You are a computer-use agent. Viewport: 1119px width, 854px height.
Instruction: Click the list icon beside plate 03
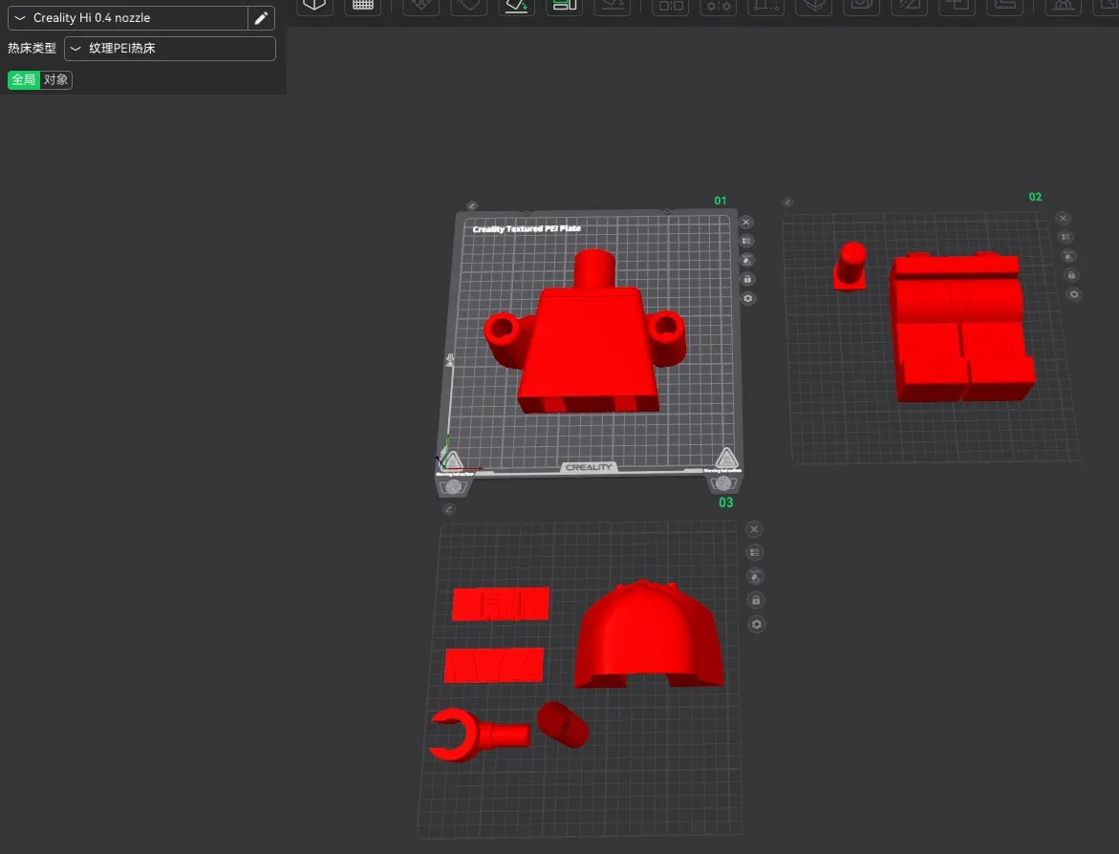point(754,552)
